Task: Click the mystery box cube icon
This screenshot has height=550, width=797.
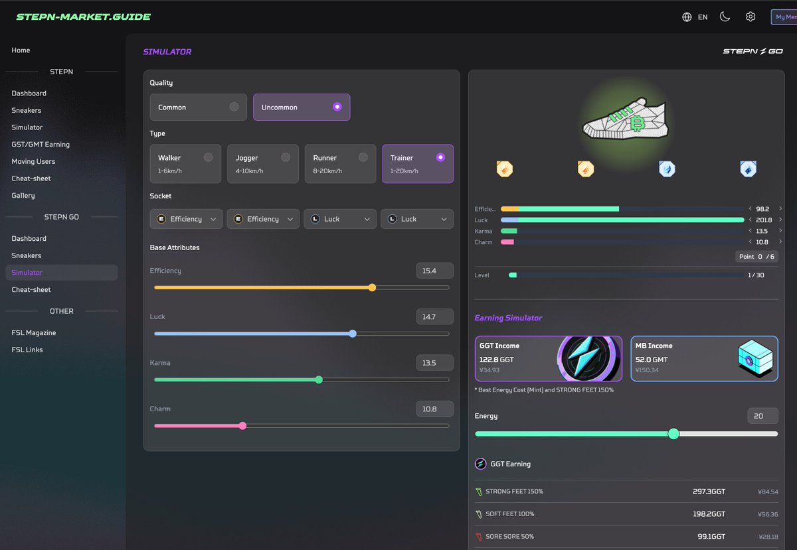Action: point(756,359)
